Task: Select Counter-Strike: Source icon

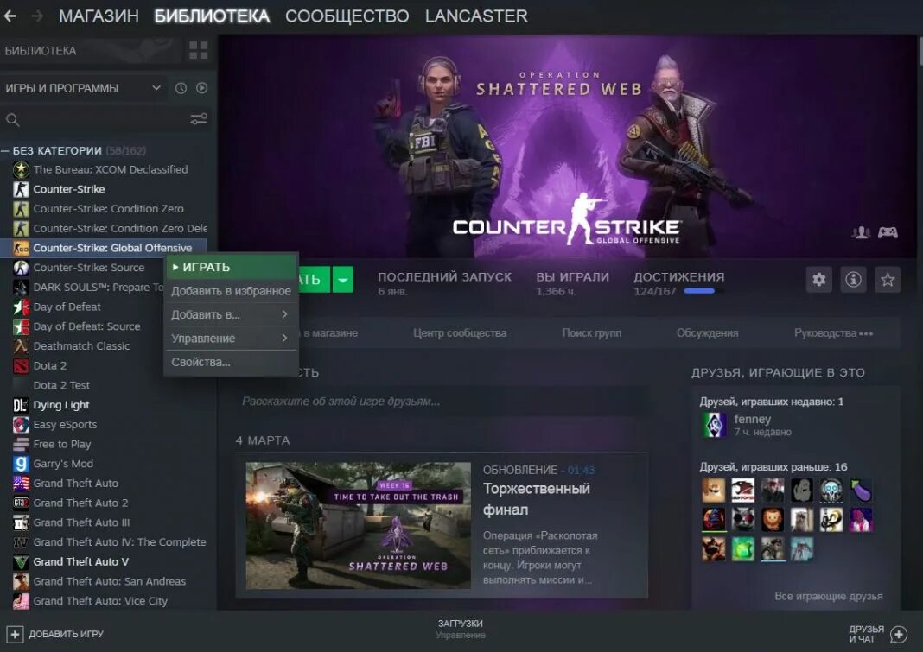Action: 22,268
